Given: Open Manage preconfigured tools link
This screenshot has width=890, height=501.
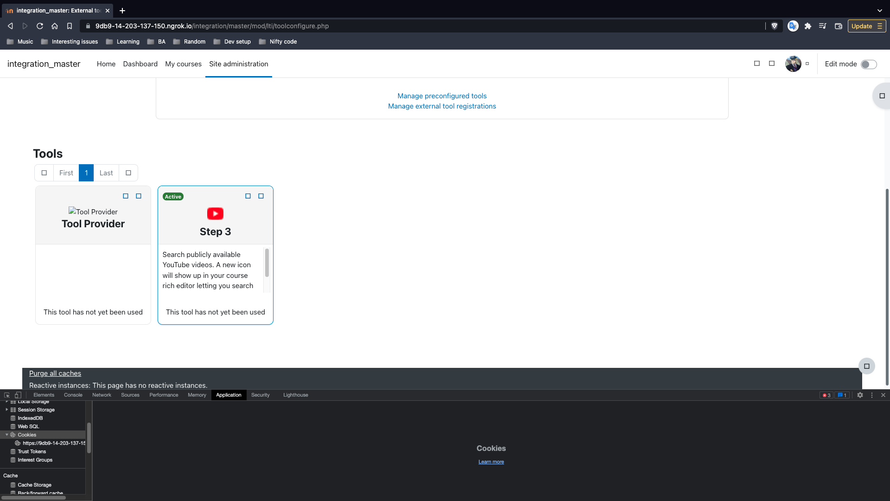Looking at the screenshot, I should point(442,96).
